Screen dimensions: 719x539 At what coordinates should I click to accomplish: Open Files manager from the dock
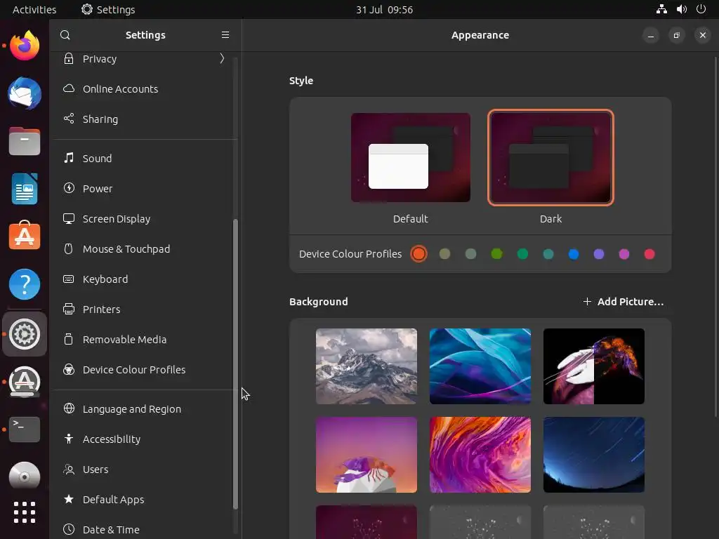25,141
